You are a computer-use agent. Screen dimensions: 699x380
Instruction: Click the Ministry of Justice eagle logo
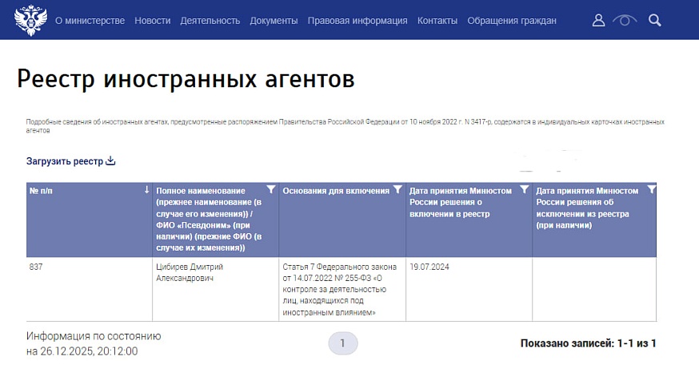(x=30, y=20)
